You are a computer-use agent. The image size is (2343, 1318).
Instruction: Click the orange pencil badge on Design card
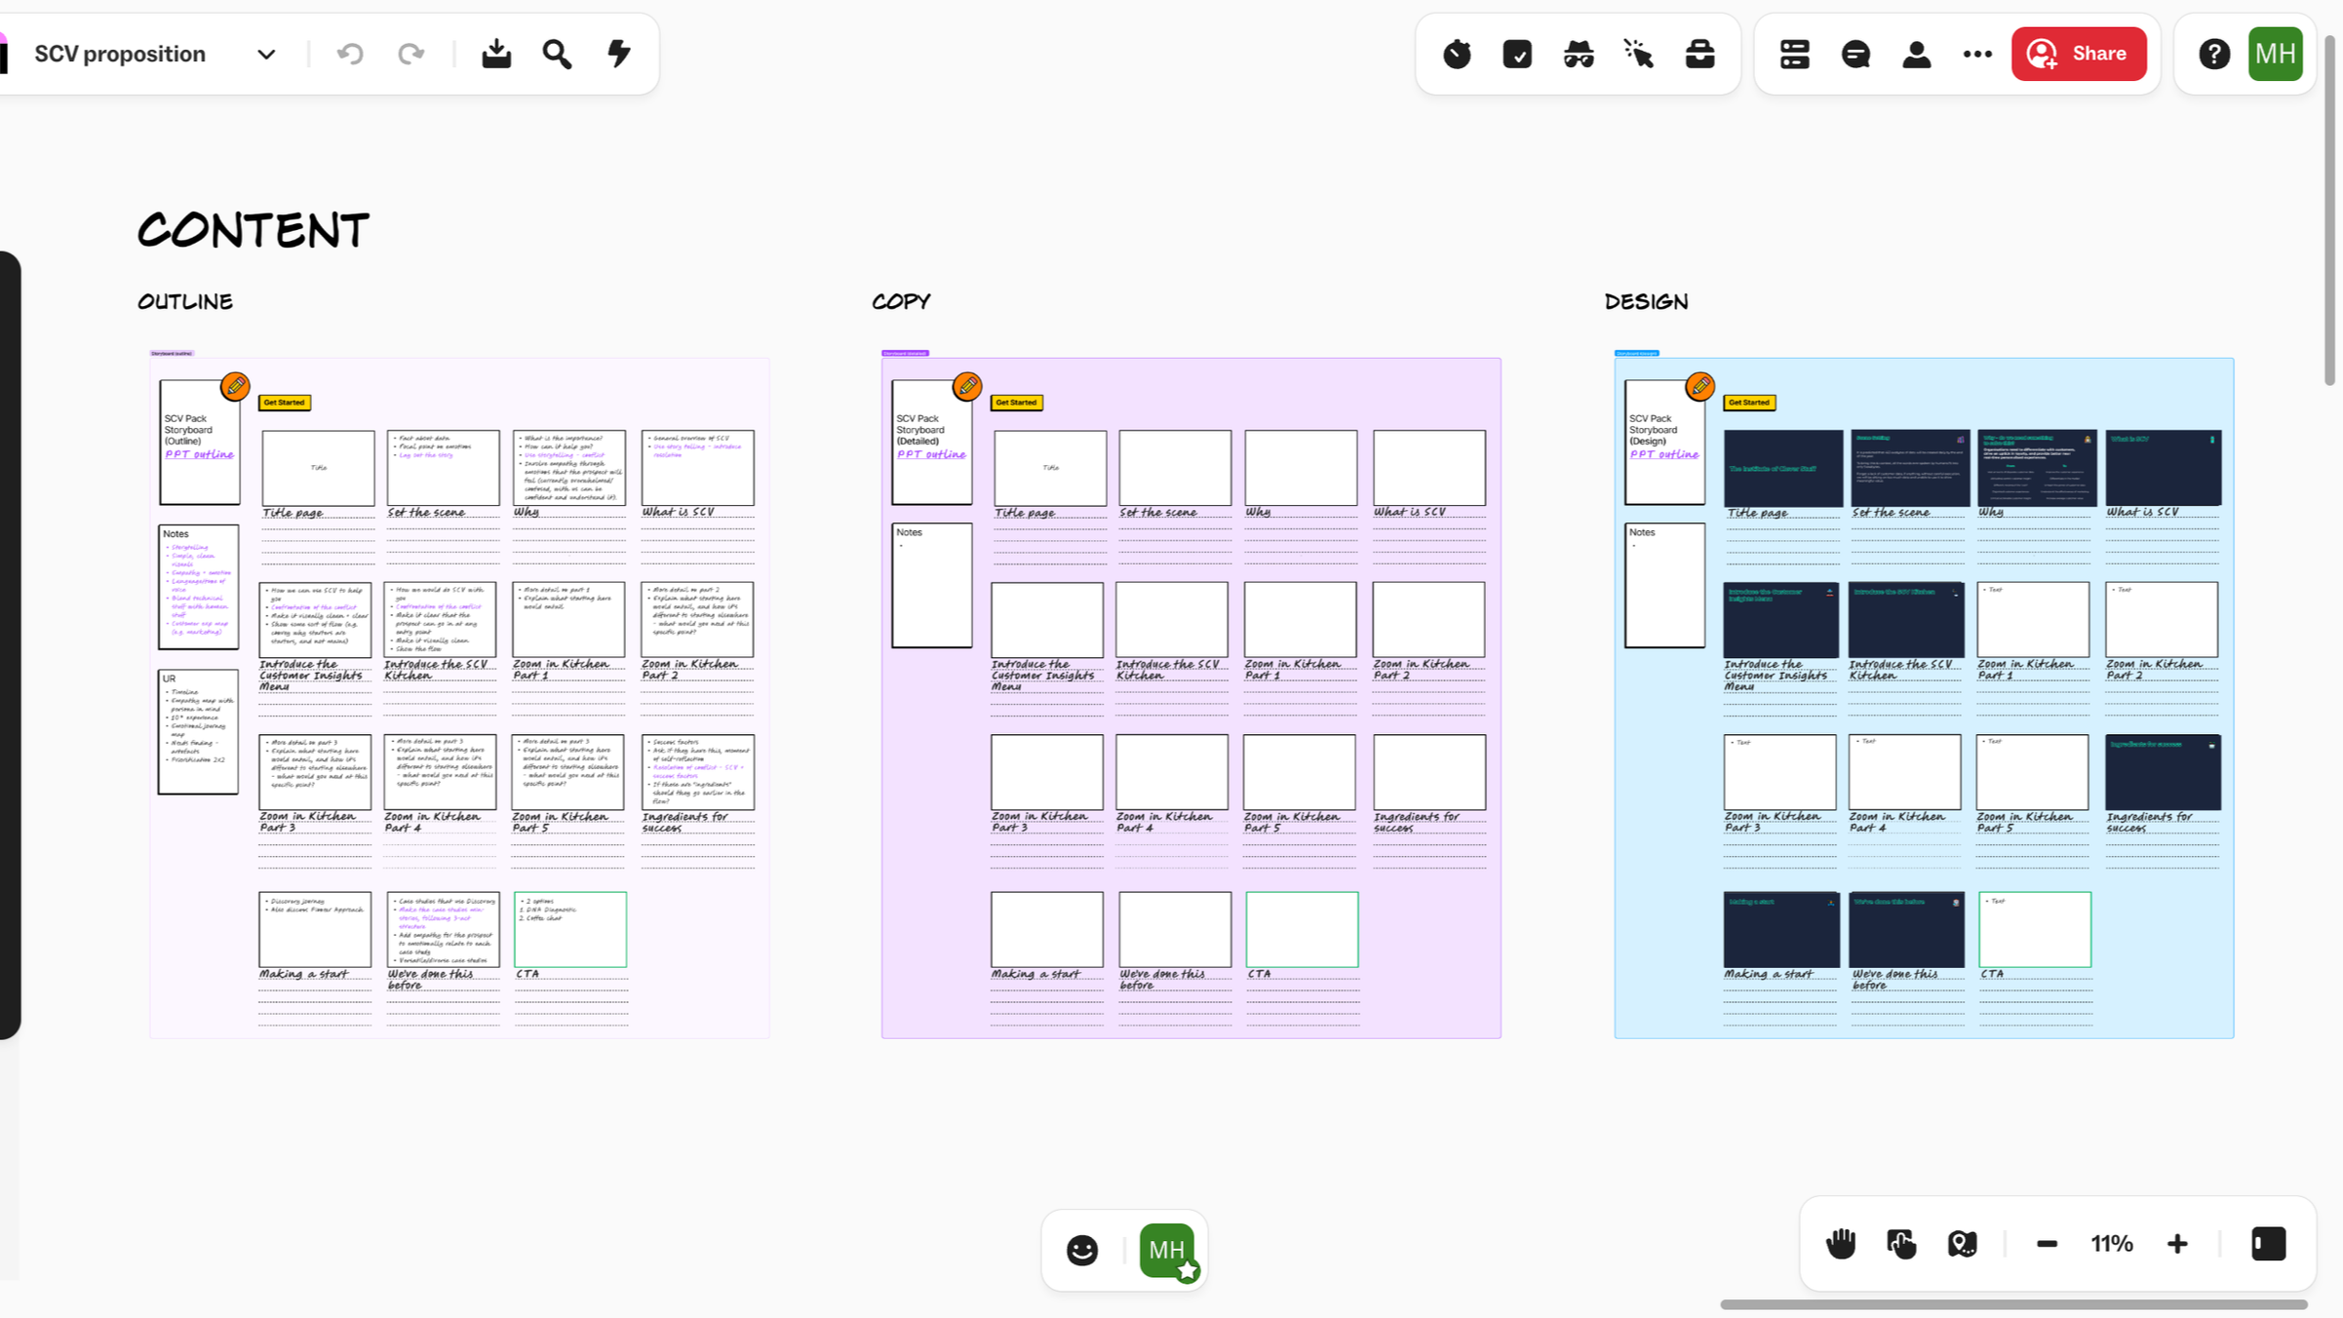point(1699,386)
